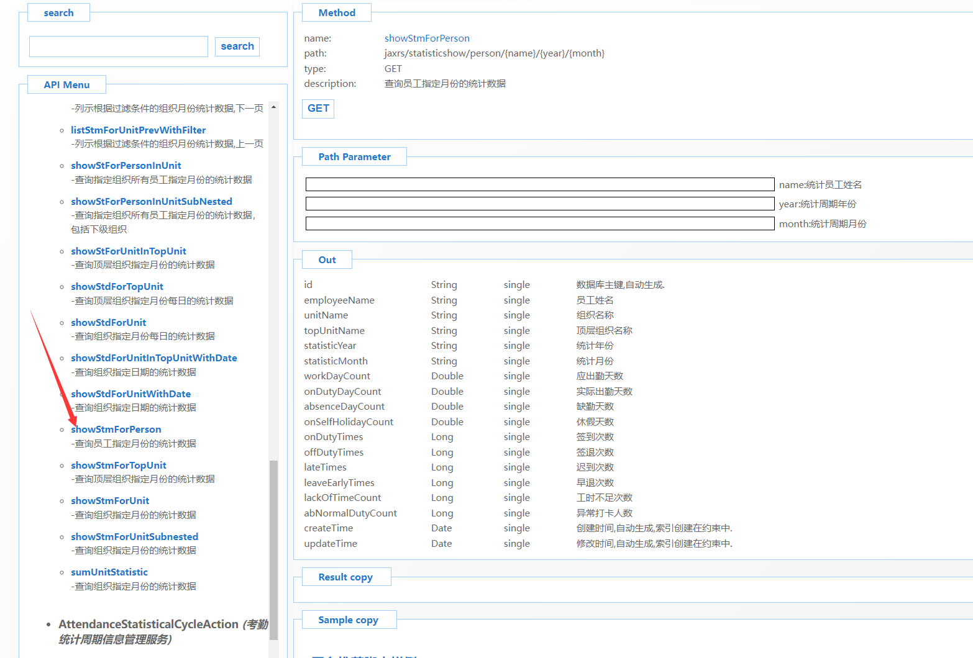The width and height of the screenshot is (973, 658).
Task: Click the search text input field
Action: (x=118, y=47)
